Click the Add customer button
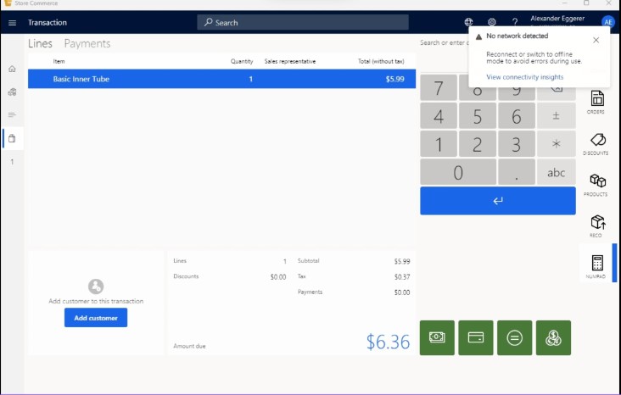621x395 pixels. pos(96,318)
